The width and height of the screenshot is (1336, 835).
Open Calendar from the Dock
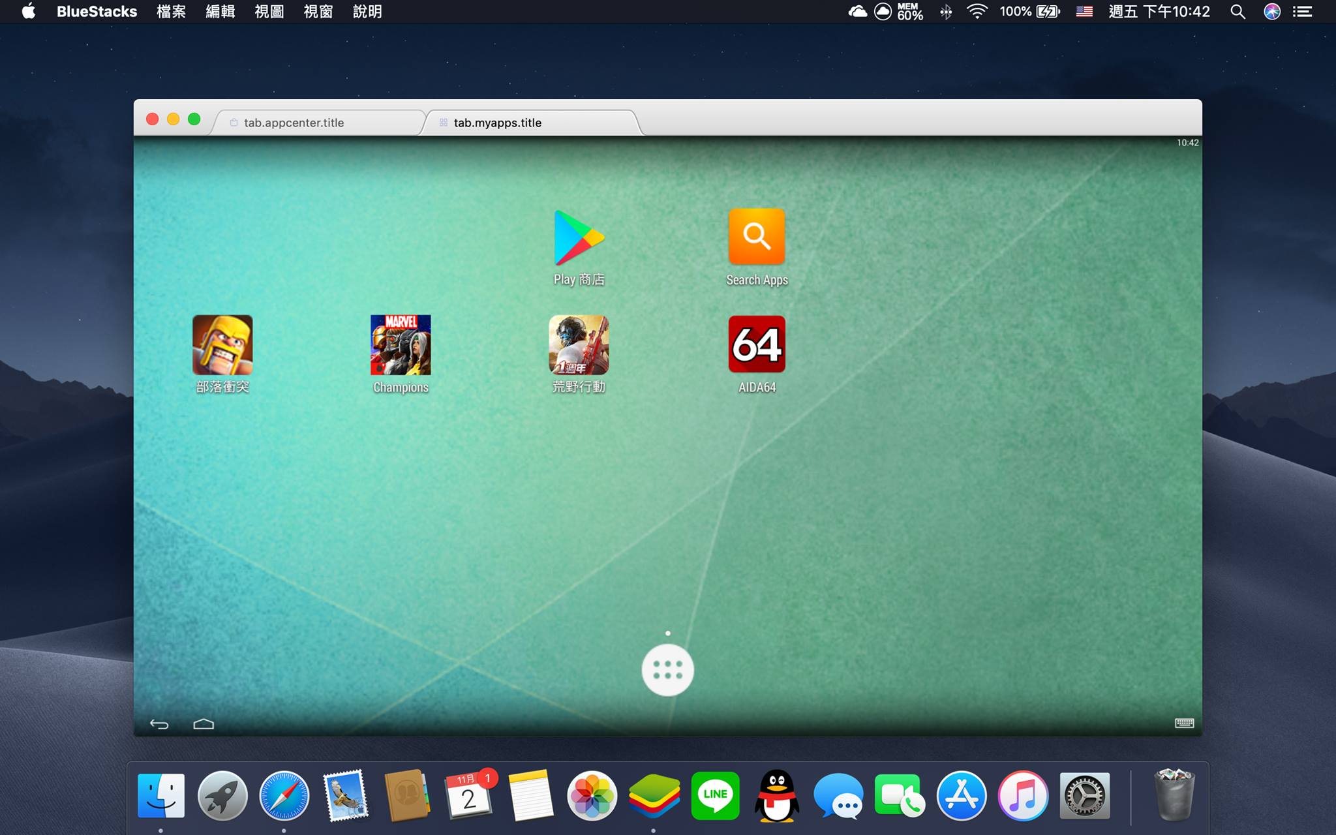pos(469,795)
